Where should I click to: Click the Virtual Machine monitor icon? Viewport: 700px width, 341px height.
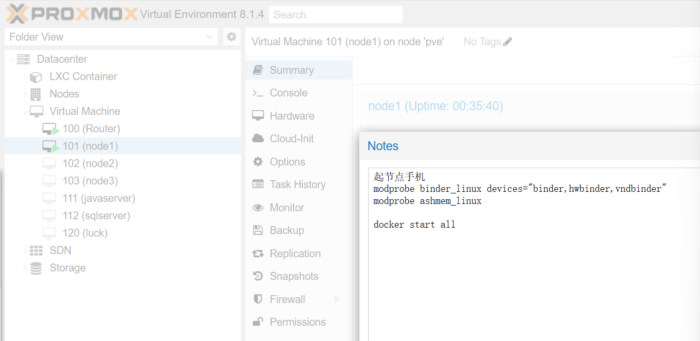click(36, 111)
